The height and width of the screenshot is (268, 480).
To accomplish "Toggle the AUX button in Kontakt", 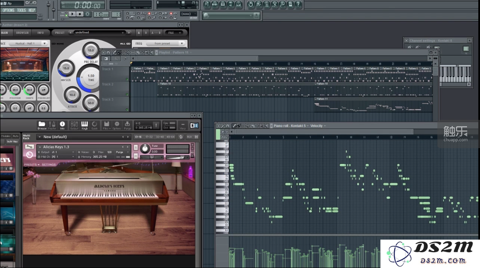I will pos(190,137).
